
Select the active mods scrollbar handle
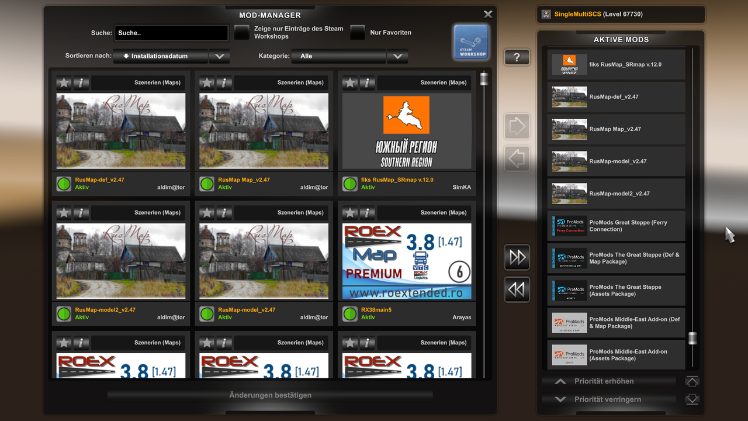click(x=692, y=339)
